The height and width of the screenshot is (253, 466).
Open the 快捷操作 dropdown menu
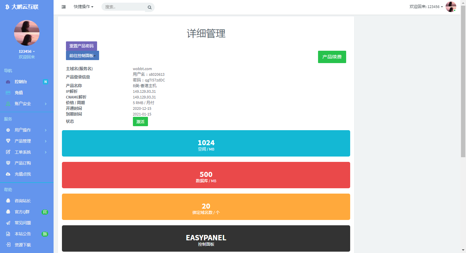point(83,7)
